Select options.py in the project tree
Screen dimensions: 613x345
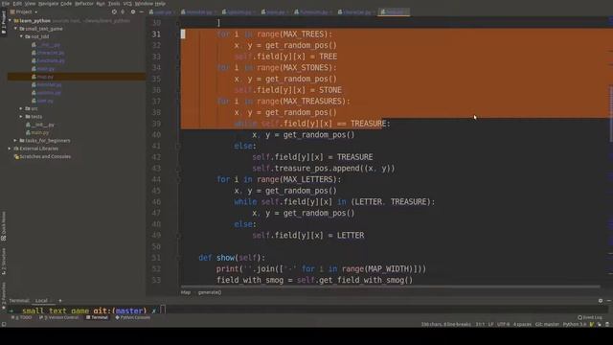(49, 93)
